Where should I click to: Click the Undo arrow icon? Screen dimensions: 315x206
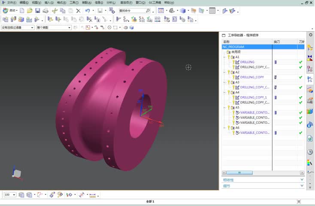[88, 11]
